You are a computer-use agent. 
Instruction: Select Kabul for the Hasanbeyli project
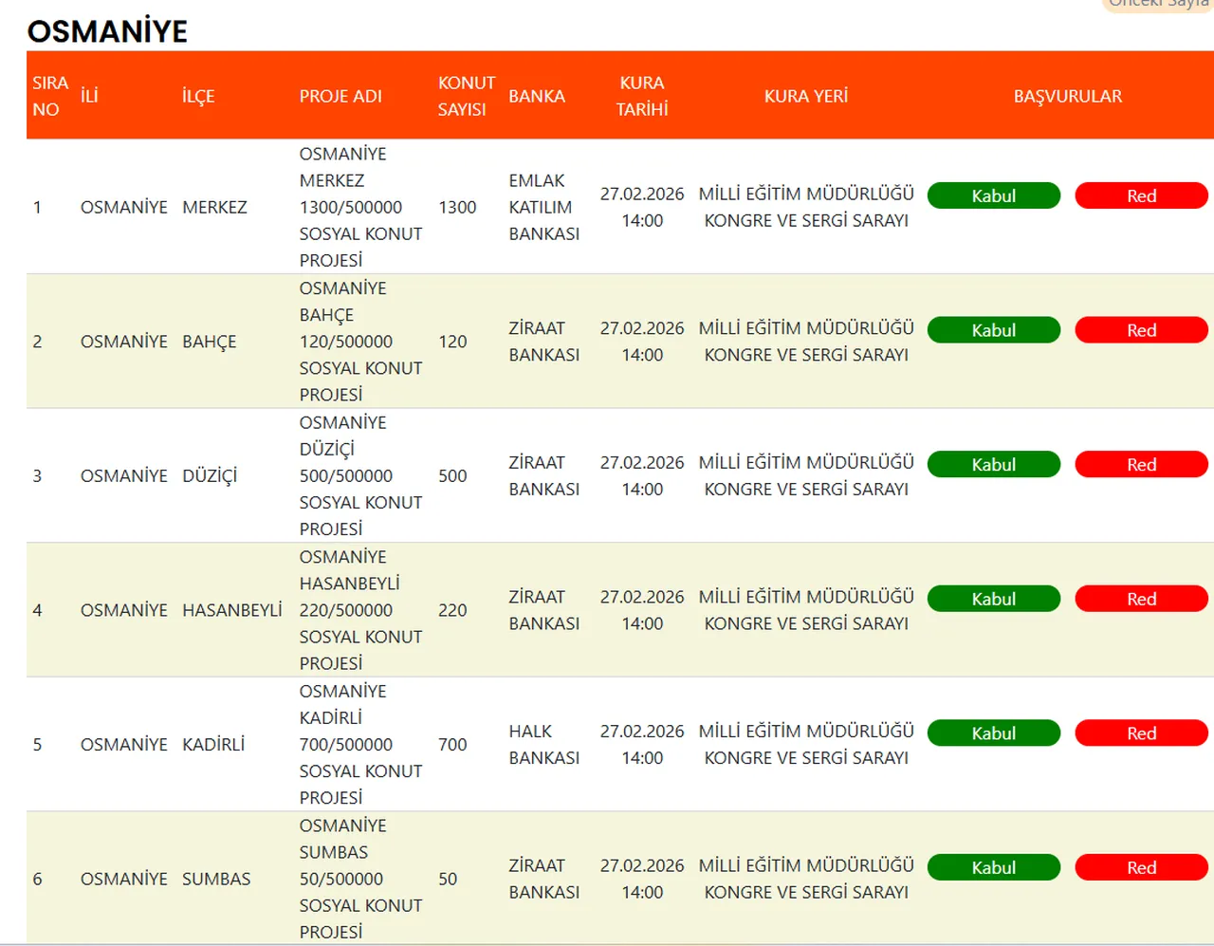[x=993, y=599]
